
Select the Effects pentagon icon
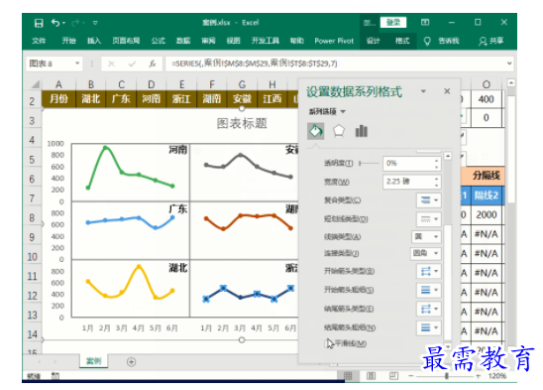point(338,131)
